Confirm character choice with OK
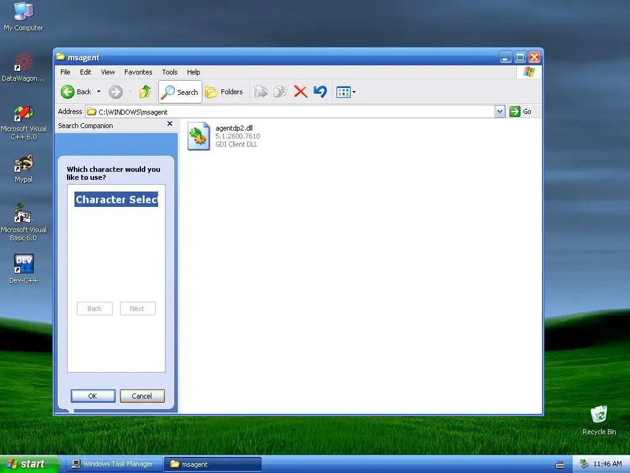 (x=93, y=396)
